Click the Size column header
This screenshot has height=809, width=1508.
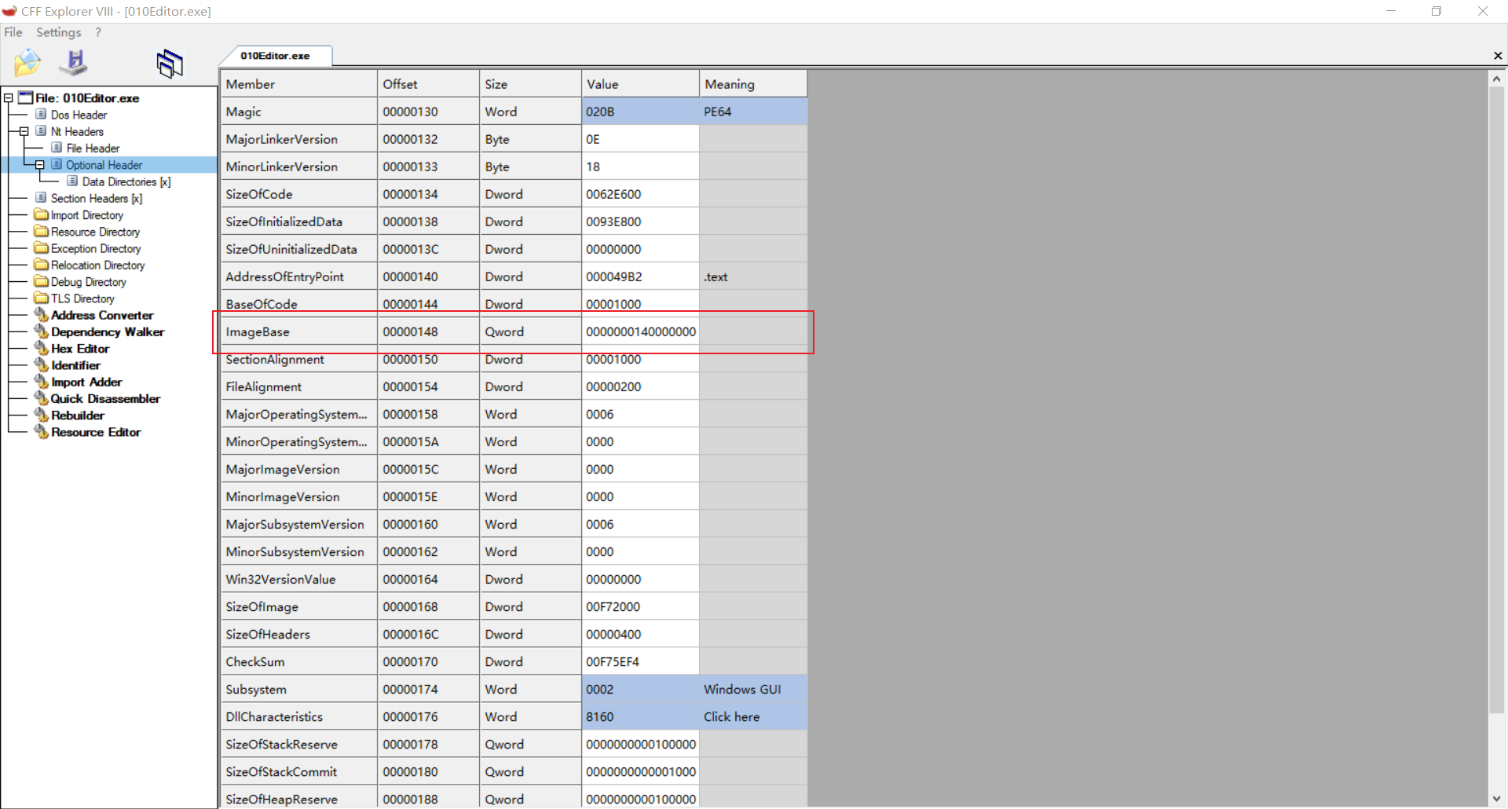coord(531,84)
